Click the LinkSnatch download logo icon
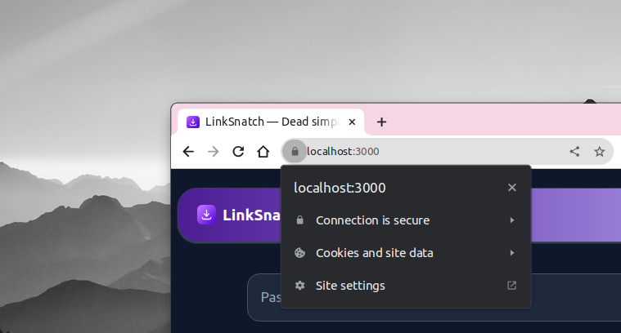This screenshot has height=333, width=621. click(206, 215)
